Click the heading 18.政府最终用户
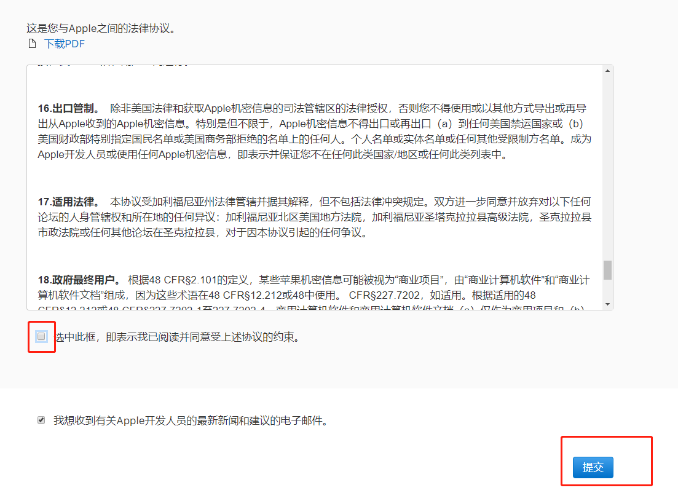678x493 pixels. point(79,280)
